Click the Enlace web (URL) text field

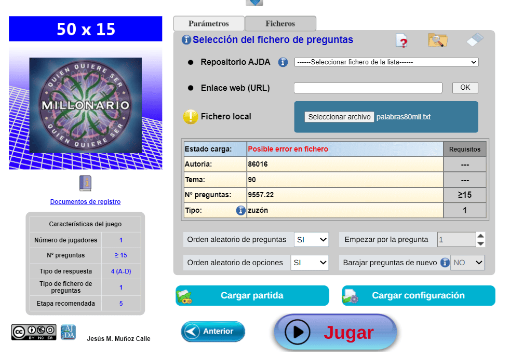pyautogui.click(x=368, y=88)
